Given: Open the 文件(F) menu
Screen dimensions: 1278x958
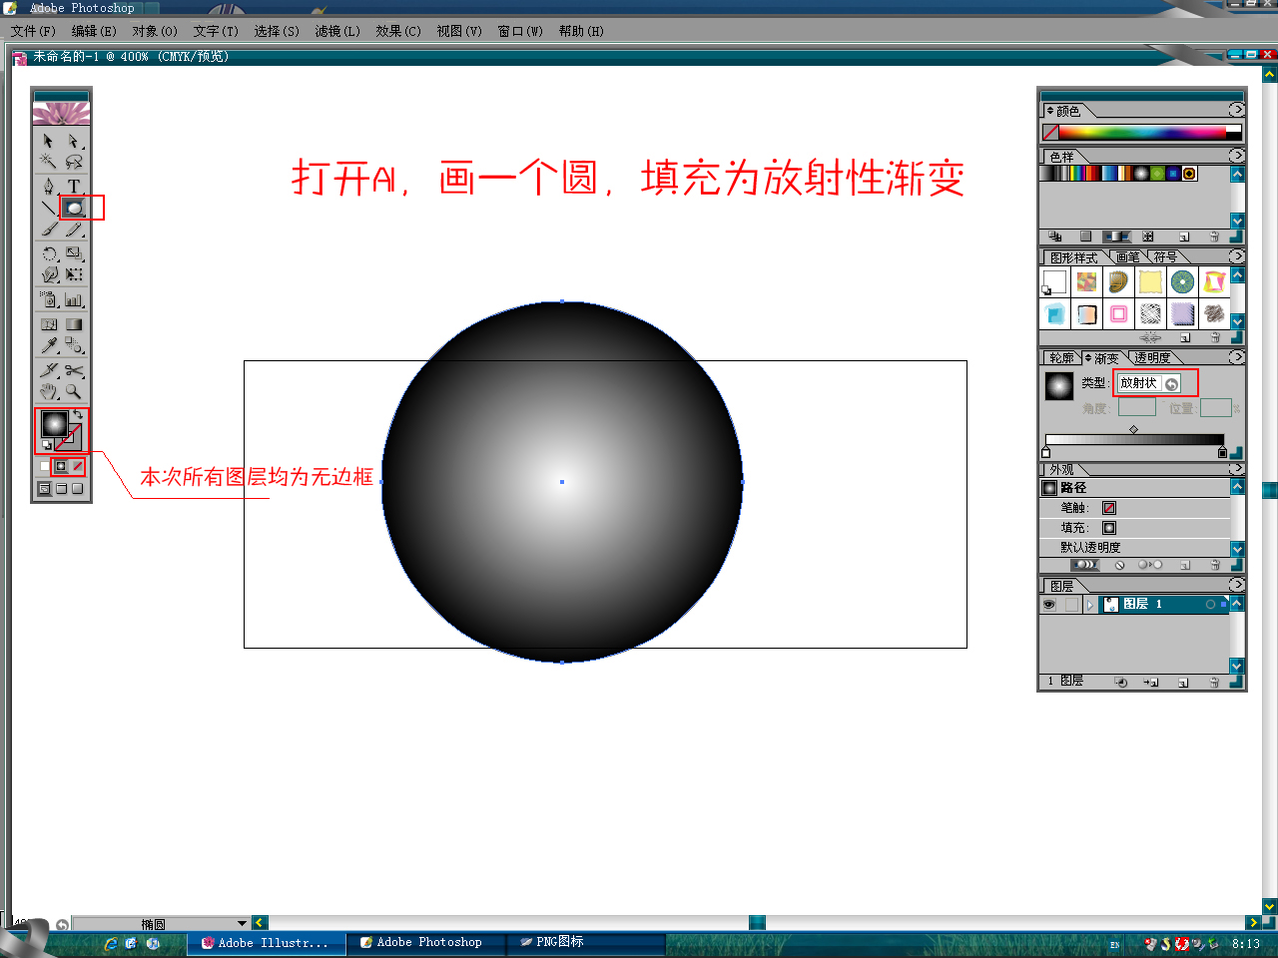Looking at the screenshot, I should (33, 31).
